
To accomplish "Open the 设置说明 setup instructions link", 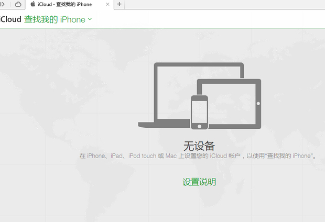I will pyautogui.click(x=199, y=182).
